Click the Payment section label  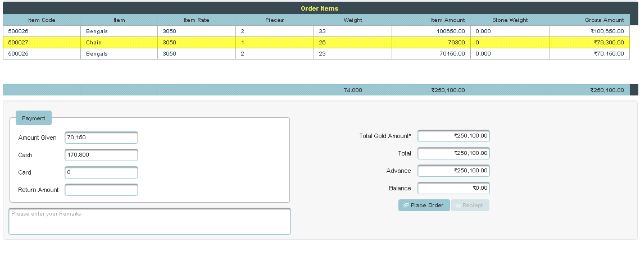[34, 118]
